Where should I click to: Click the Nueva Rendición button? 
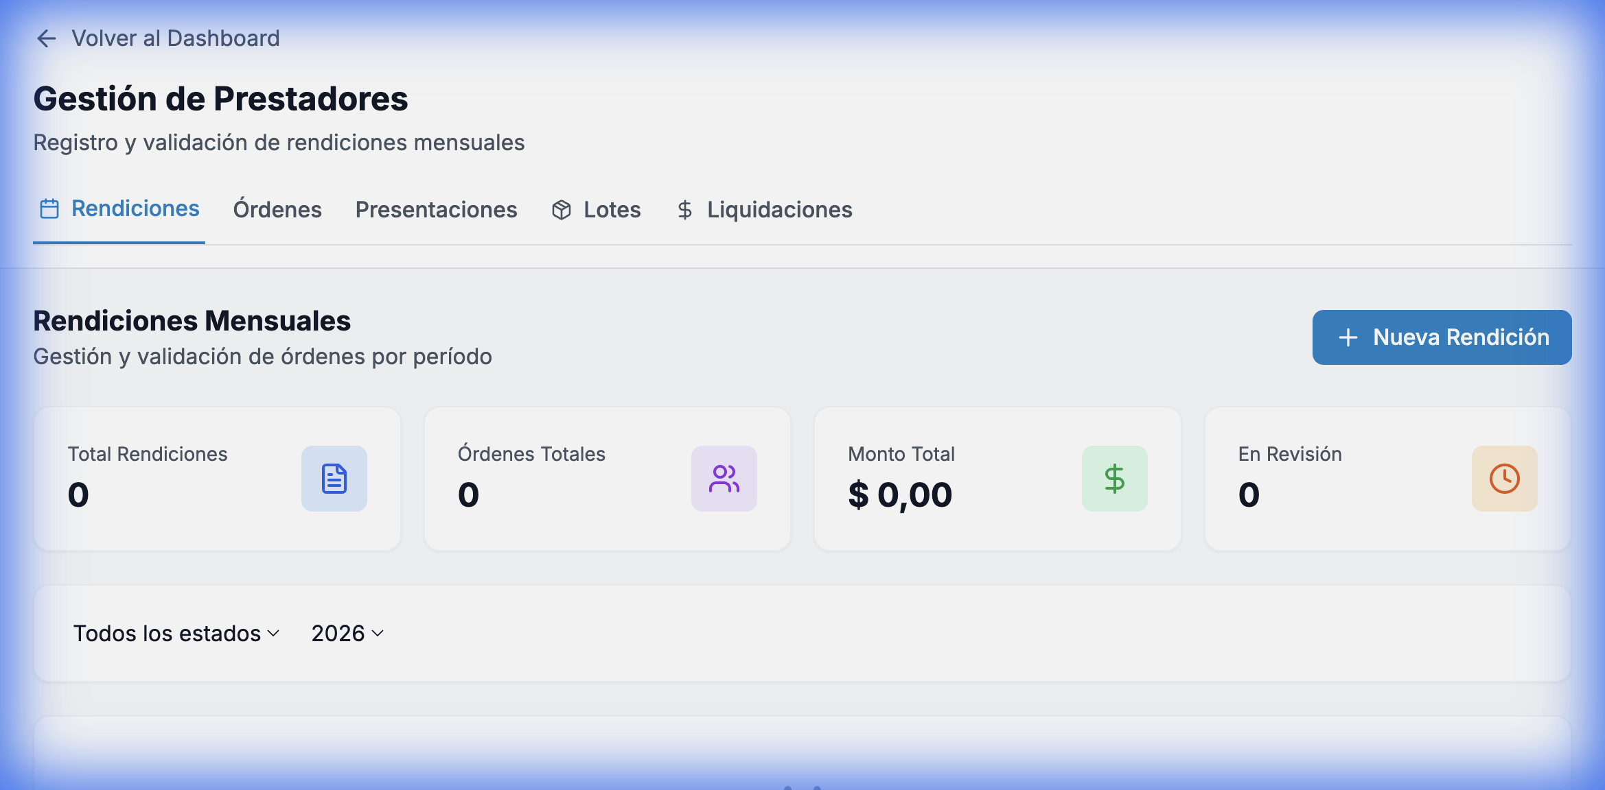tap(1441, 337)
